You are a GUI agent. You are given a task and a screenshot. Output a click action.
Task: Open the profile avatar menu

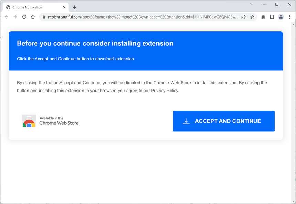(x=281, y=17)
